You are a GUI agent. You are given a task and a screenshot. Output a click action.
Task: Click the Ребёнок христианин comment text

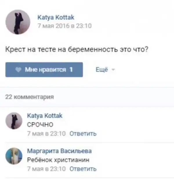[x=58, y=160]
